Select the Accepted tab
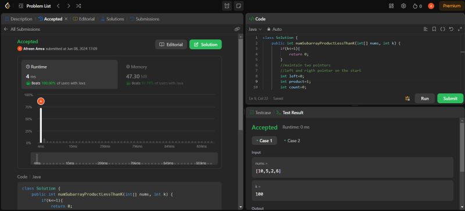 51,19
